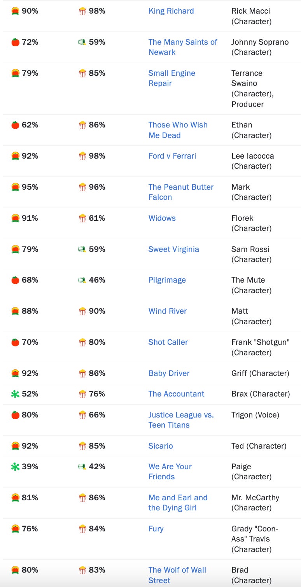
Task: Click the red tomato icon for Shot Caller
Action: 15,342
